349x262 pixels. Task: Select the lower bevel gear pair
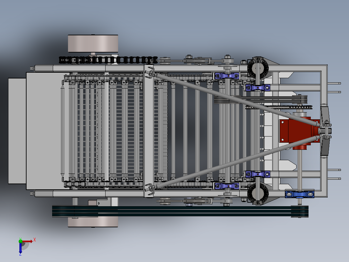coord(258,194)
